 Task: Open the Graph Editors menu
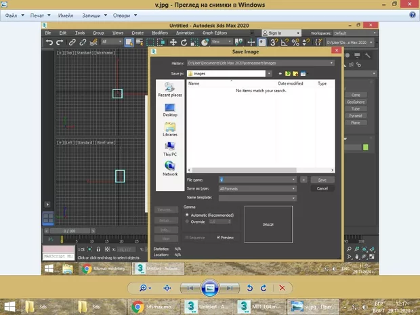(x=213, y=33)
